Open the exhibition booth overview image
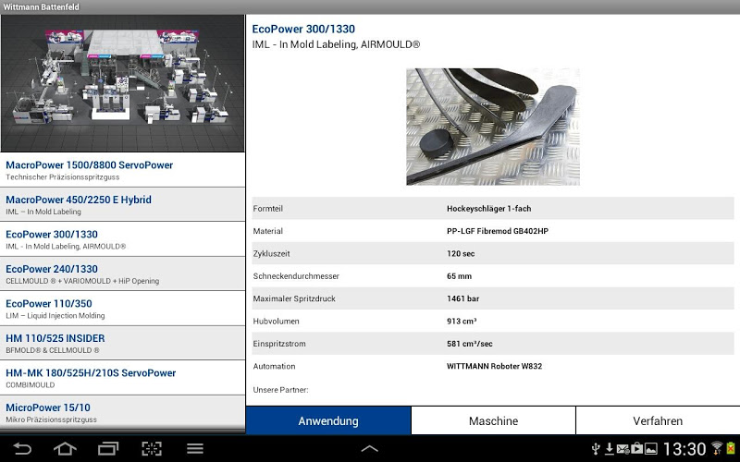 click(123, 83)
